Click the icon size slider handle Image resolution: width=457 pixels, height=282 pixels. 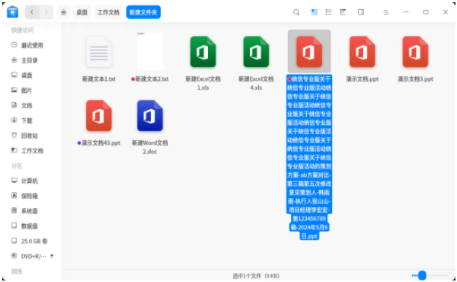422,275
